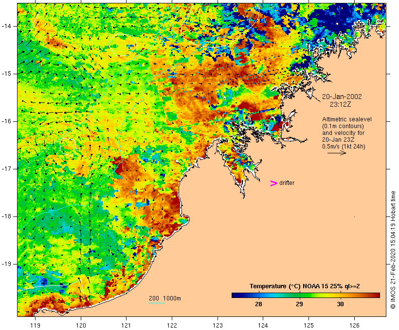Click the 'Altimetric sealevel' caption line
Viewport: 399px width, 330px height.
coord(347,119)
